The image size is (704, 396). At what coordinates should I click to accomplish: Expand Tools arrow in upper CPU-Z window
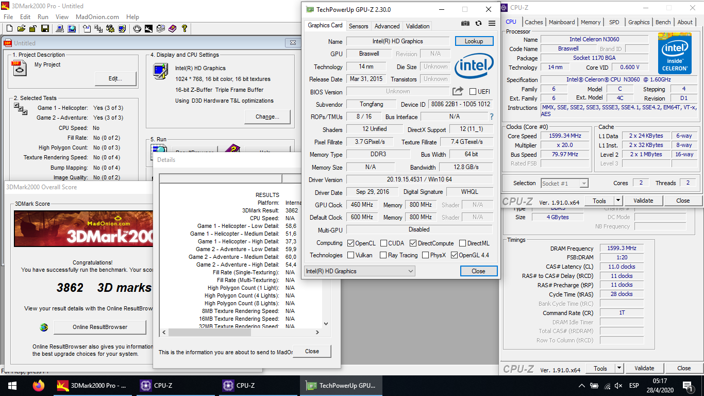point(618,201)
